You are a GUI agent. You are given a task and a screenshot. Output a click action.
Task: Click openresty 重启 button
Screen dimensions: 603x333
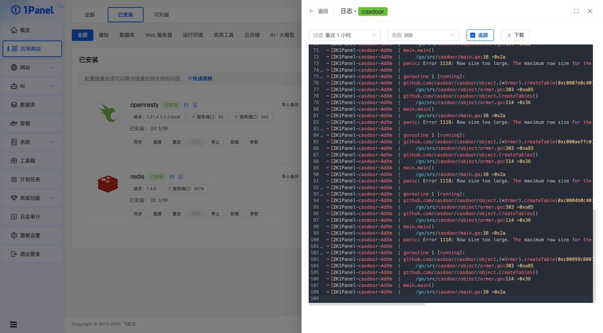(x=177, y=142)
